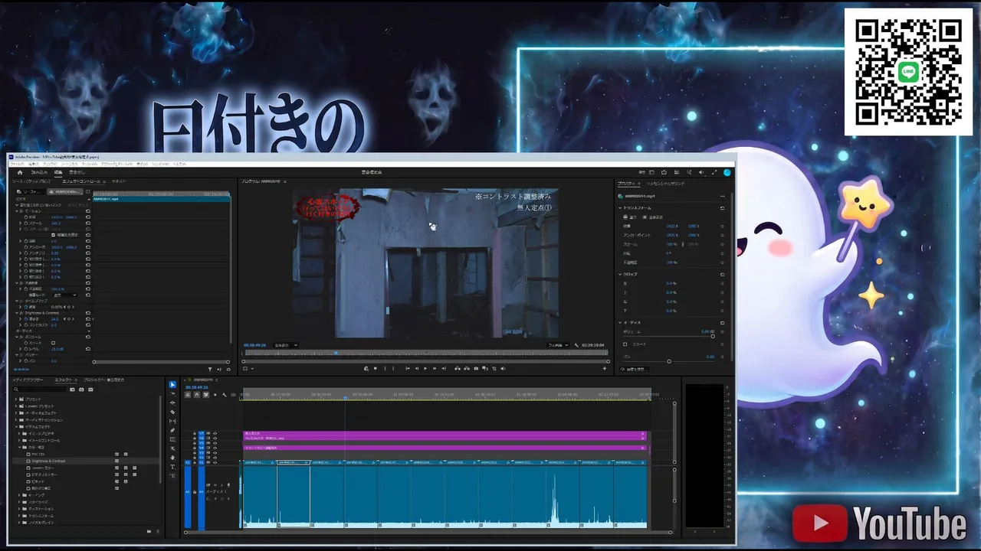
Task: Select the Ripple Edit tool
Action: pyautogui.click(x=172, y=403)
